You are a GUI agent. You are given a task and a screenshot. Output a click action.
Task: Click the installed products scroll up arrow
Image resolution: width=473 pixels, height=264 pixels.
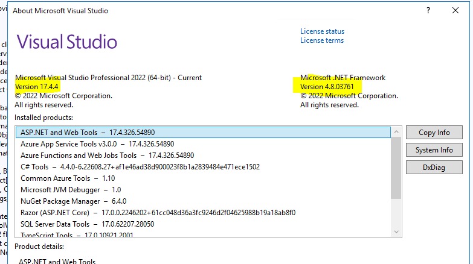tap(396, 132)
